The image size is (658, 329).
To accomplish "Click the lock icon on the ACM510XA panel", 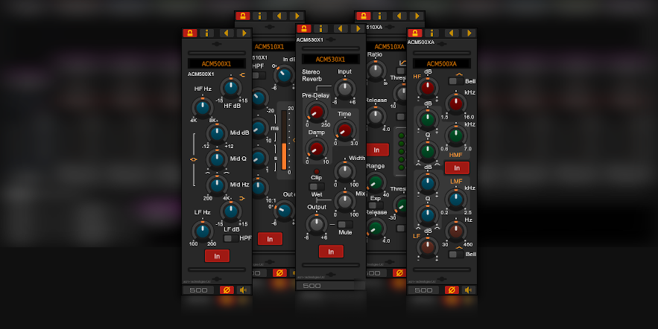I will (x=362, y=16).
